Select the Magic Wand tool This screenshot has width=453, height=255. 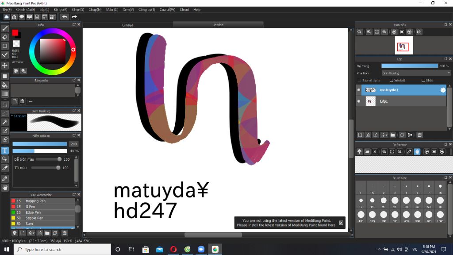click(5, 122)
